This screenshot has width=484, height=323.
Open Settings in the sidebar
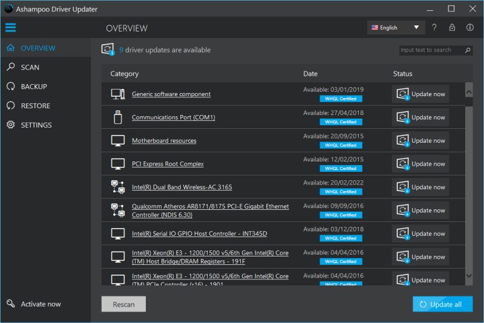[x=36, y=125]
